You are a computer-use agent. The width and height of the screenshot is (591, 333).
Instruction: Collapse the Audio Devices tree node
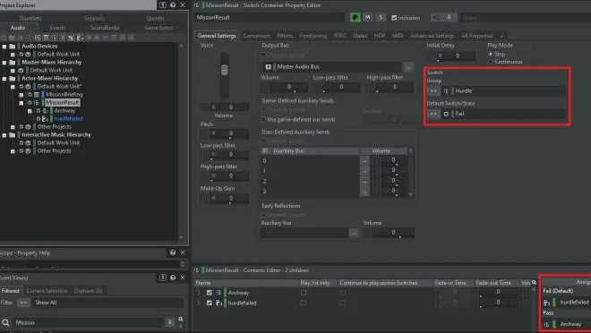[4, 47]
